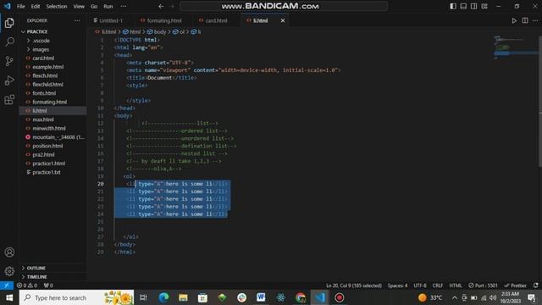Open the Accounts menu icon
Viewport: 542px width, 305px height.
pos(9,252)
